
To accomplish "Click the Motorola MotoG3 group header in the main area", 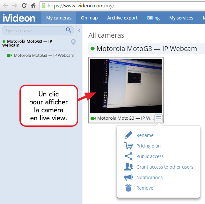I will coord(147,49).
